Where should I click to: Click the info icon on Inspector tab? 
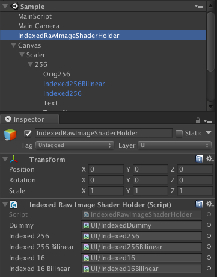(8, 119)
